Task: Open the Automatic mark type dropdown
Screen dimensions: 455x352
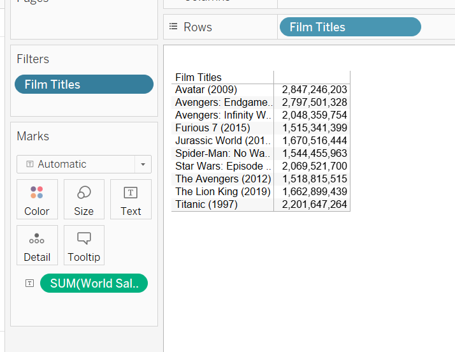Action: [x=84, y=164]
